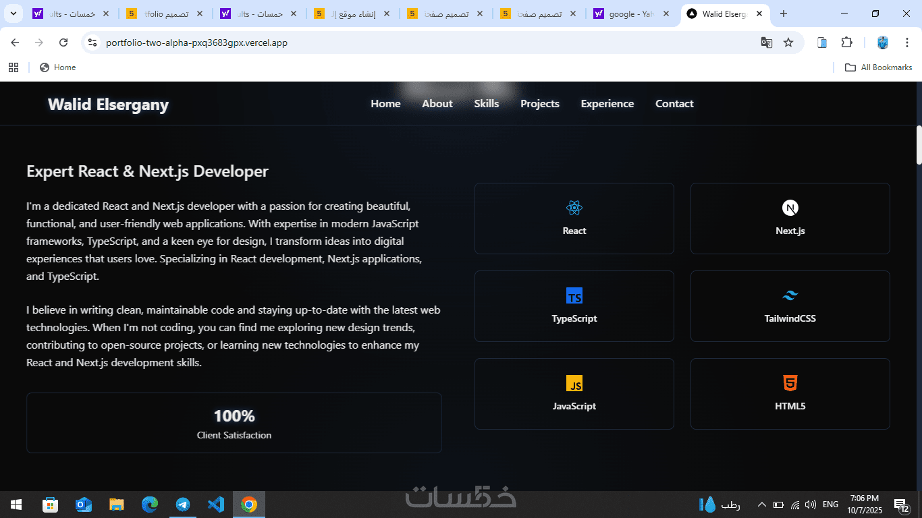The image size is (922, 518).
Task: Click the TailwindCSS wave logo
Action: pyautogui.click(x=790, y=295)
